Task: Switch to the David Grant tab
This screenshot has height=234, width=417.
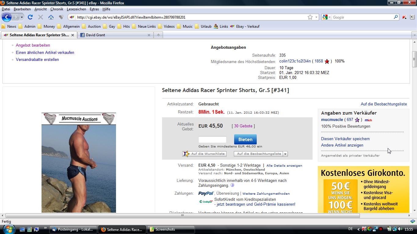Action: tap(113, 35)
